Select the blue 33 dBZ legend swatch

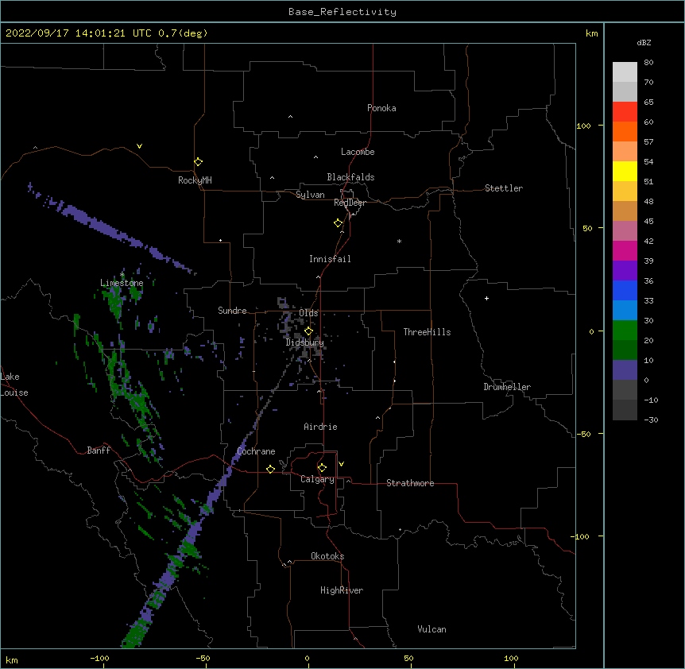(x=625, y=290)
